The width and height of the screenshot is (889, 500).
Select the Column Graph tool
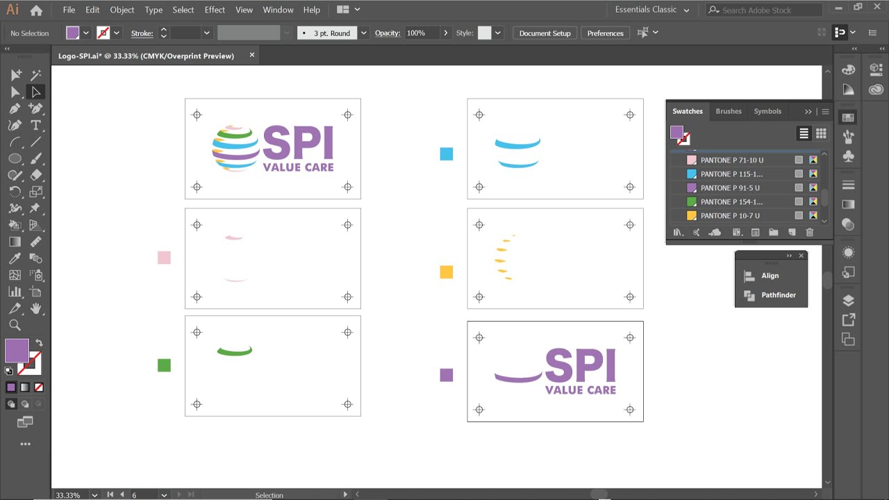[x=15, y=292]
